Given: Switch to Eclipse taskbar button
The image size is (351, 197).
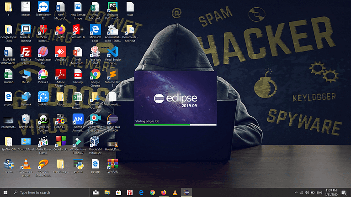Looking at the screenshot, I should (186, 192).
